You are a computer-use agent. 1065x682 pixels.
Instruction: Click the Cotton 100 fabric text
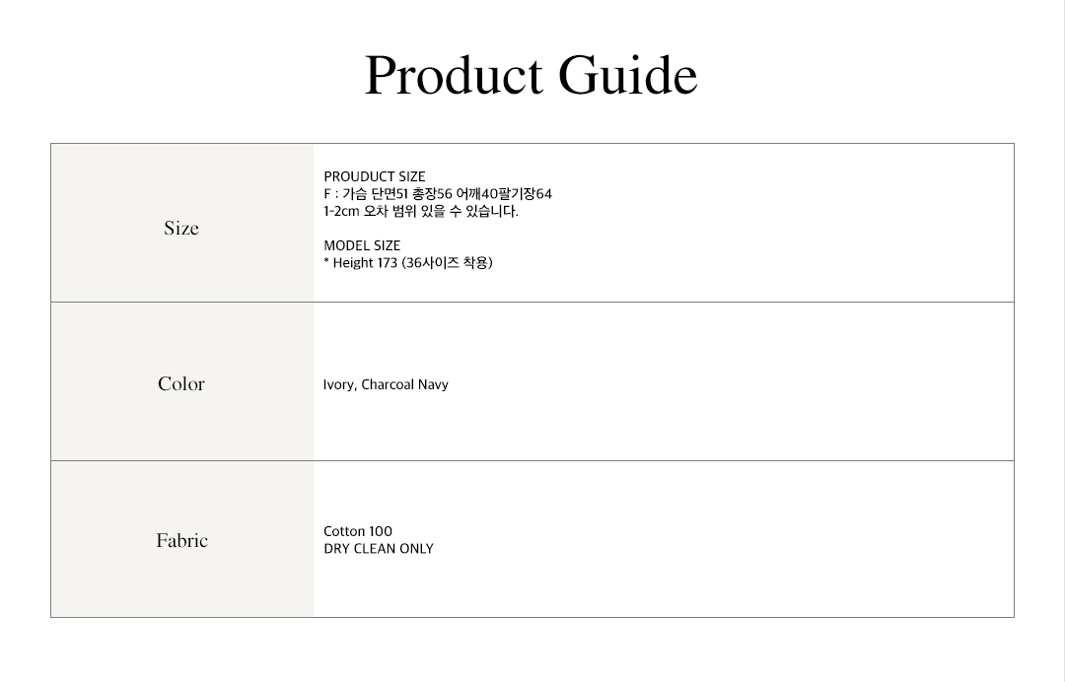pyautogui.click(x=358, y=531)
